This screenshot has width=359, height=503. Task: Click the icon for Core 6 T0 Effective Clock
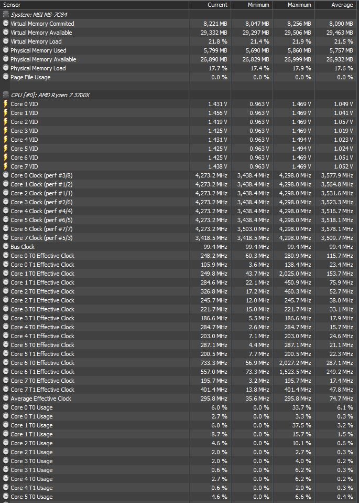pos(5,362)
